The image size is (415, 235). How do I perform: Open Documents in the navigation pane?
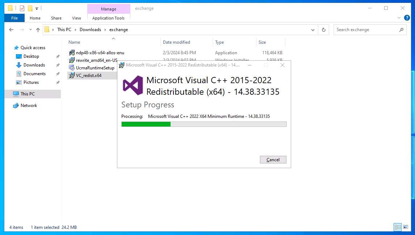click(x=34, y=74)
